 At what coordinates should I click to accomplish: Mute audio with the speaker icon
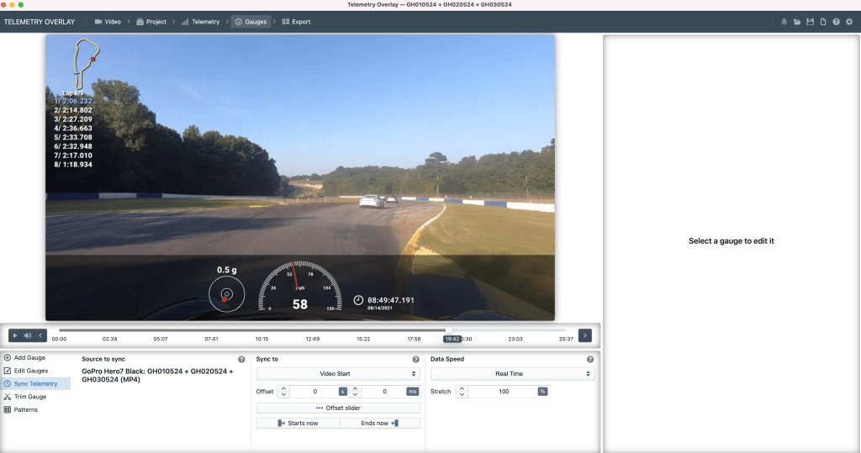point(28,335)
